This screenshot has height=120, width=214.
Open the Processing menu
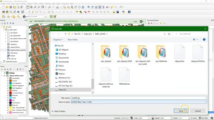65,4
